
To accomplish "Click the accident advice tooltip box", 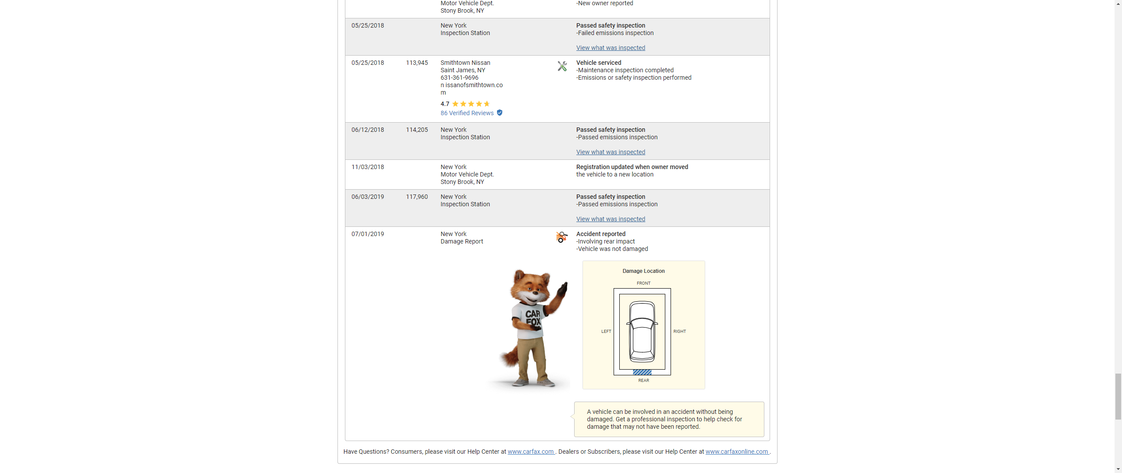I will 669,419.
